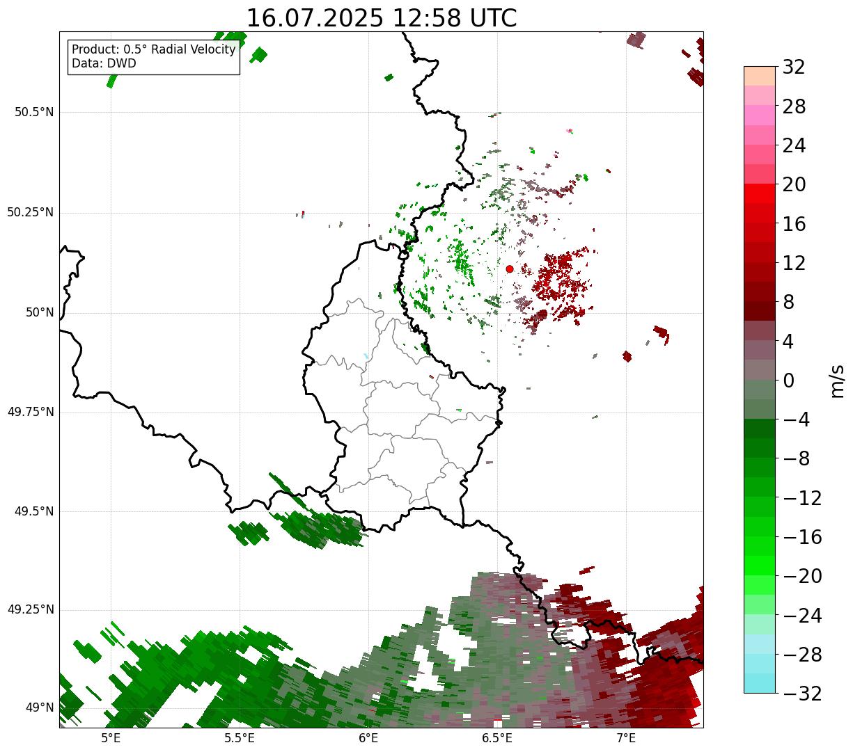Click the colorbar tick label 28
This screenshot has height=752, width=853.
794,106
